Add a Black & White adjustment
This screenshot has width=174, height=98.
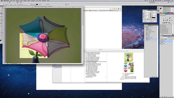(x=167, y=20)
